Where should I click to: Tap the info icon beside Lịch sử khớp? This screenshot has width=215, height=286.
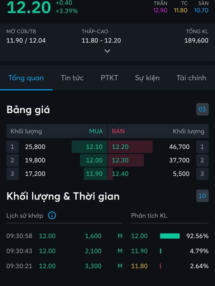tap(52, 216)
